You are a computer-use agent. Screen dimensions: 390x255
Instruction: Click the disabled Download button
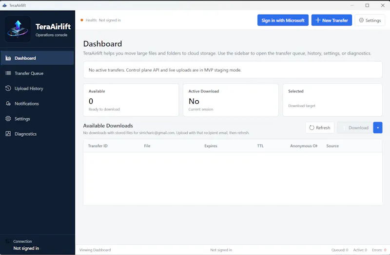[355, 127]
